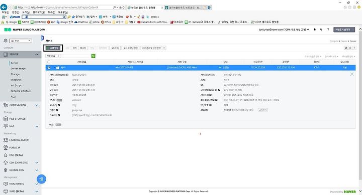Image resolution: width=362 pixels, height=195 pixels.
Task: Expand the AUTO SCALING section chevron
Action: [37, 105]
